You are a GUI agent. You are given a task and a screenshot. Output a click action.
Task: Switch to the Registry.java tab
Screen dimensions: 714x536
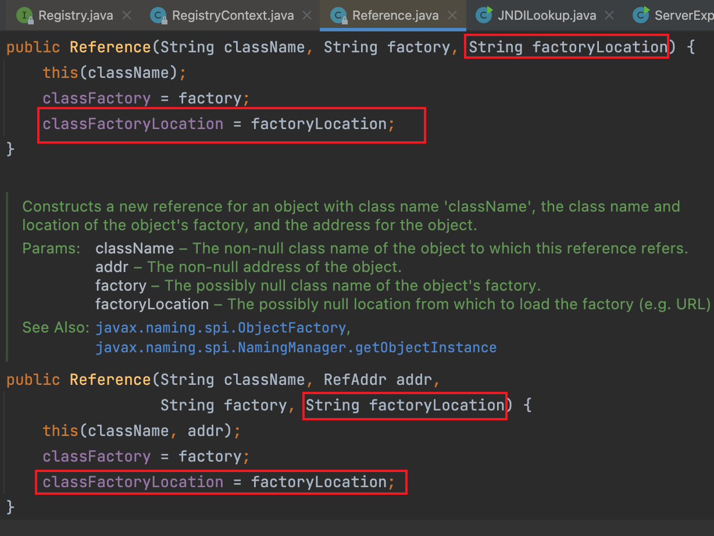click(x=76, y=16)
